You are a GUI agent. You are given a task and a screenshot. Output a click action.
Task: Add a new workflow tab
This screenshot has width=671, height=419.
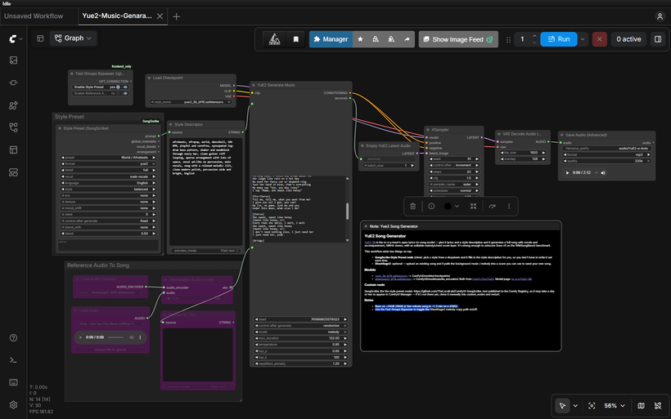pos(176,16)
